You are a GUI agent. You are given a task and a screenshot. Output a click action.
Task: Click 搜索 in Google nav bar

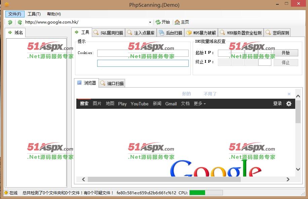pos(84,103)
